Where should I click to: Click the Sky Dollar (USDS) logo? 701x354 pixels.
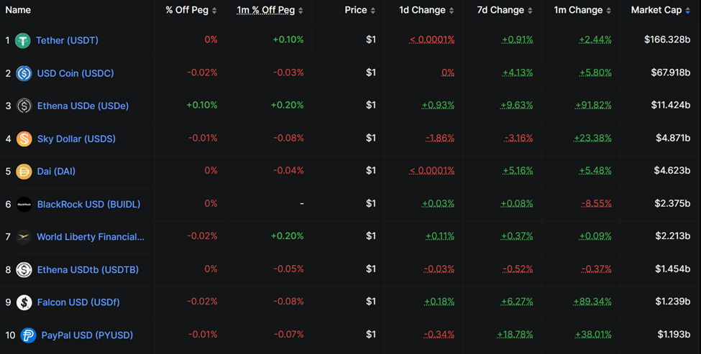click(x=24, y=139)
